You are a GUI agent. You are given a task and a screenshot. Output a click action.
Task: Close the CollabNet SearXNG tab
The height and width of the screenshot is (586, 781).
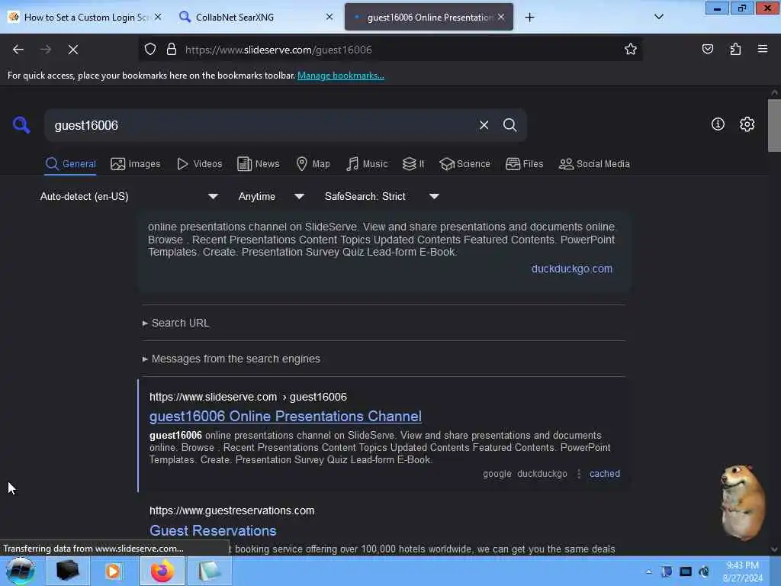329,17
